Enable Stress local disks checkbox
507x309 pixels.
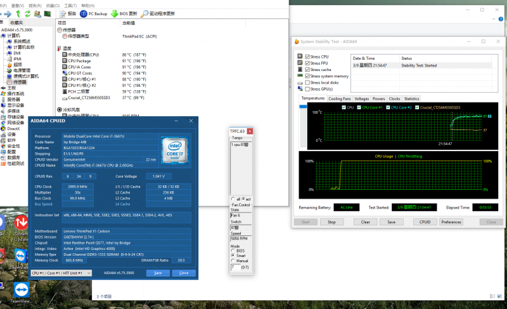tap(307, 82)
